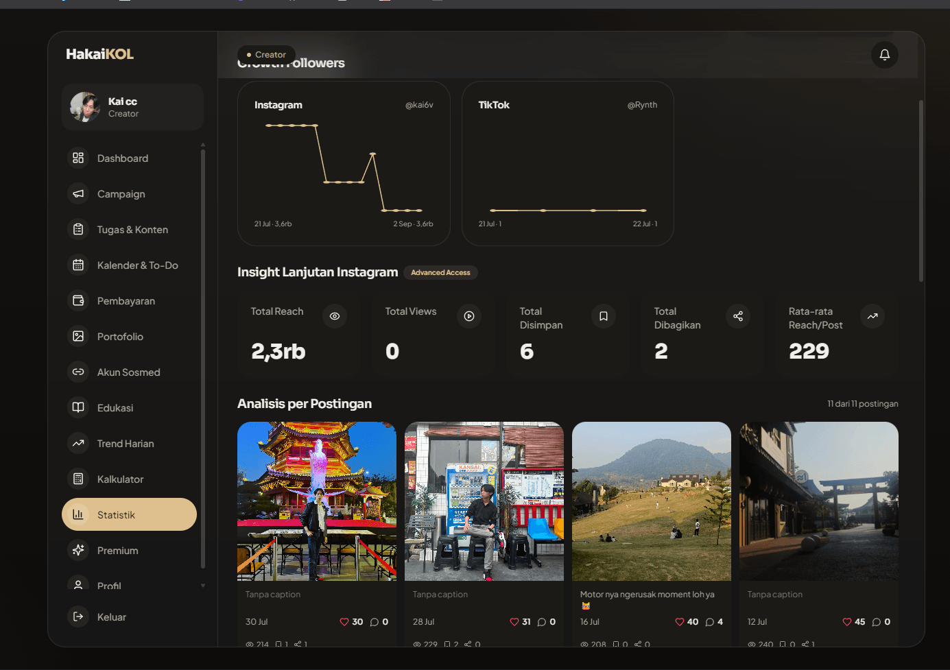The height and width of the screenshot is (670, 950).
Task: Click heart icon on 30 Jul post
Action: click(344, 622)
